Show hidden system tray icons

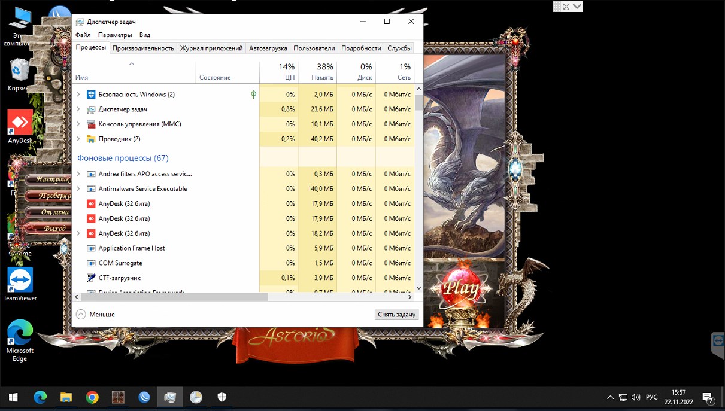point(610,397)
